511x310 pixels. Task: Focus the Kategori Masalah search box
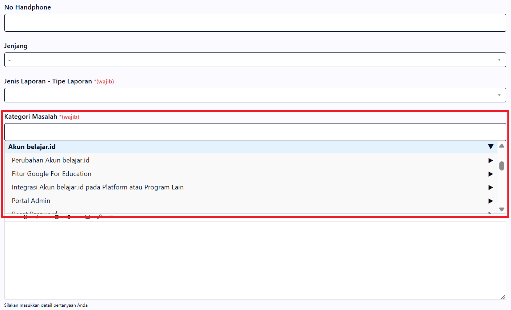pos(255,132)
